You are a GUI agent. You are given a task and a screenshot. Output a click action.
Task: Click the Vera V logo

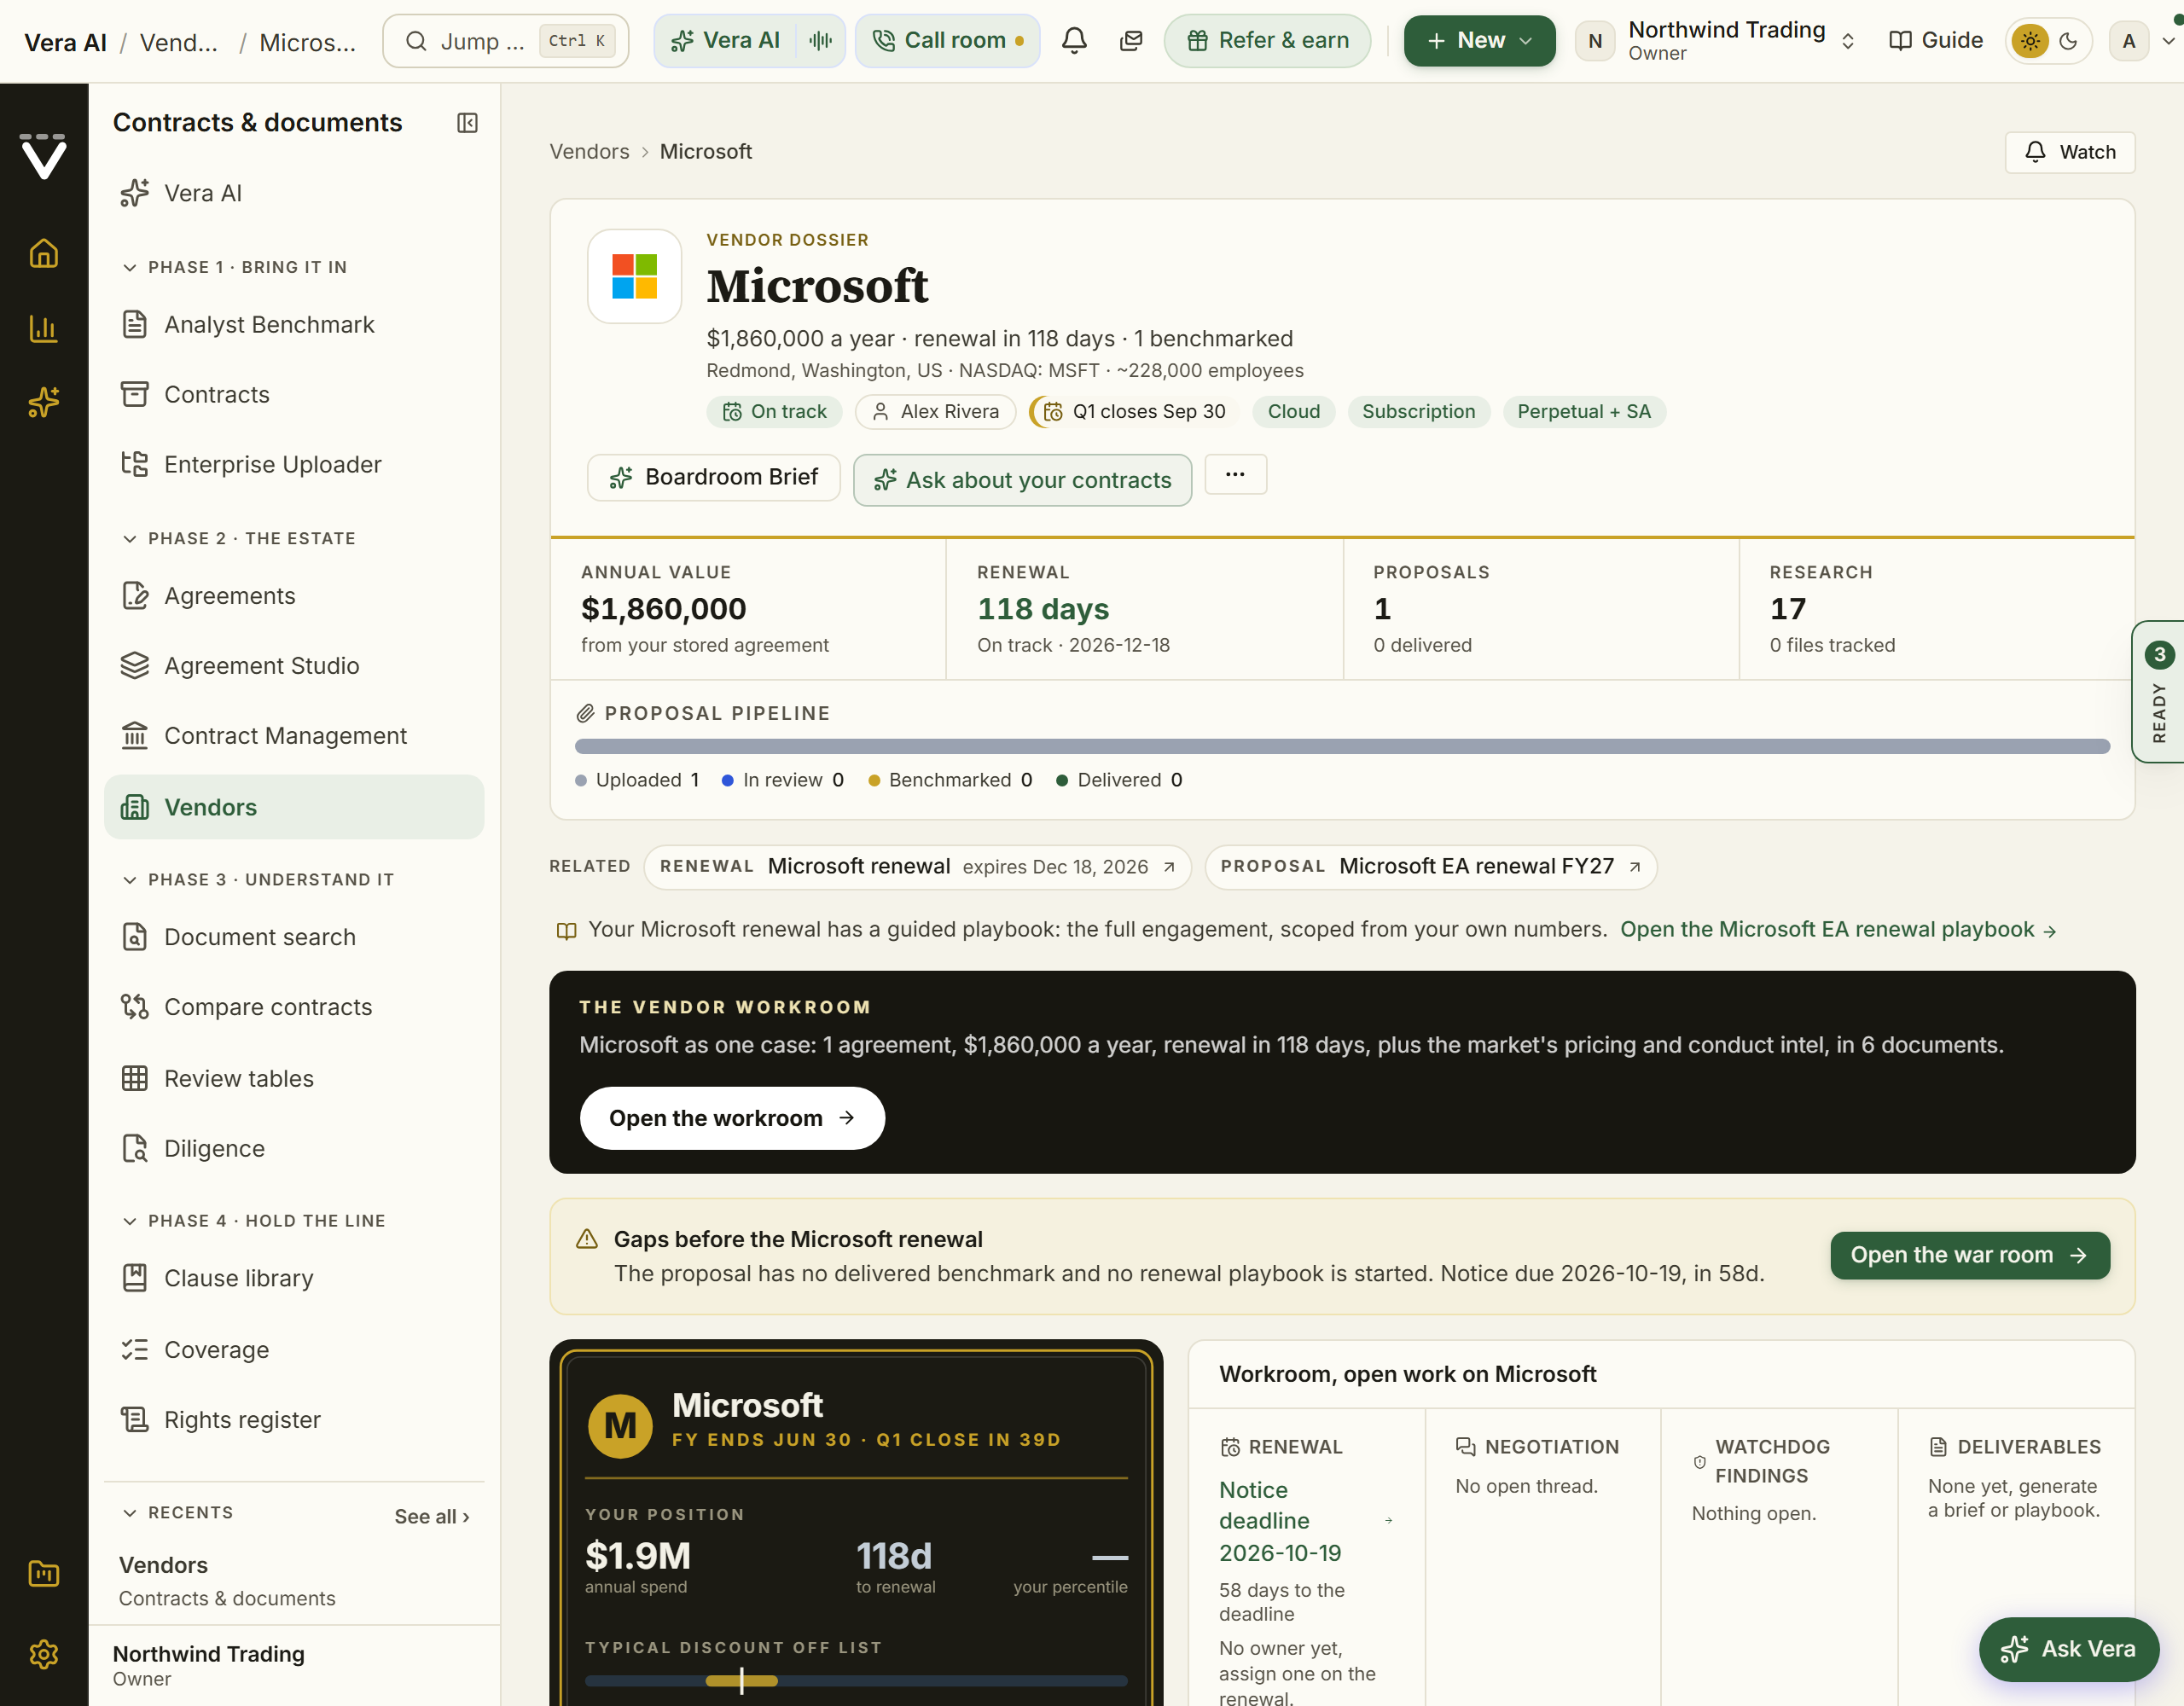click(x=43, y=156)
